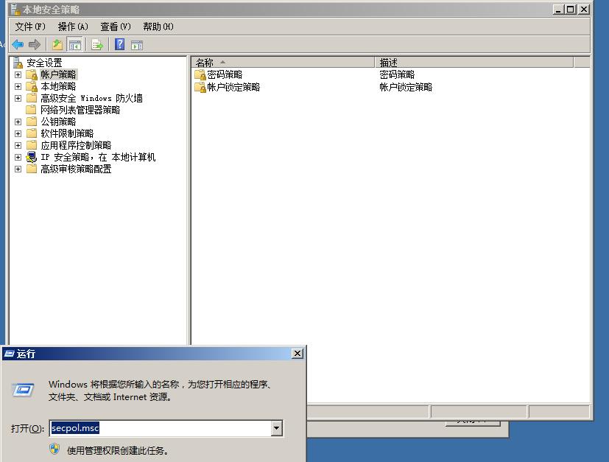Click the Back navigation arrow
Image resolution: width=609 pixels, height=462 pixels.
[16, 43]
